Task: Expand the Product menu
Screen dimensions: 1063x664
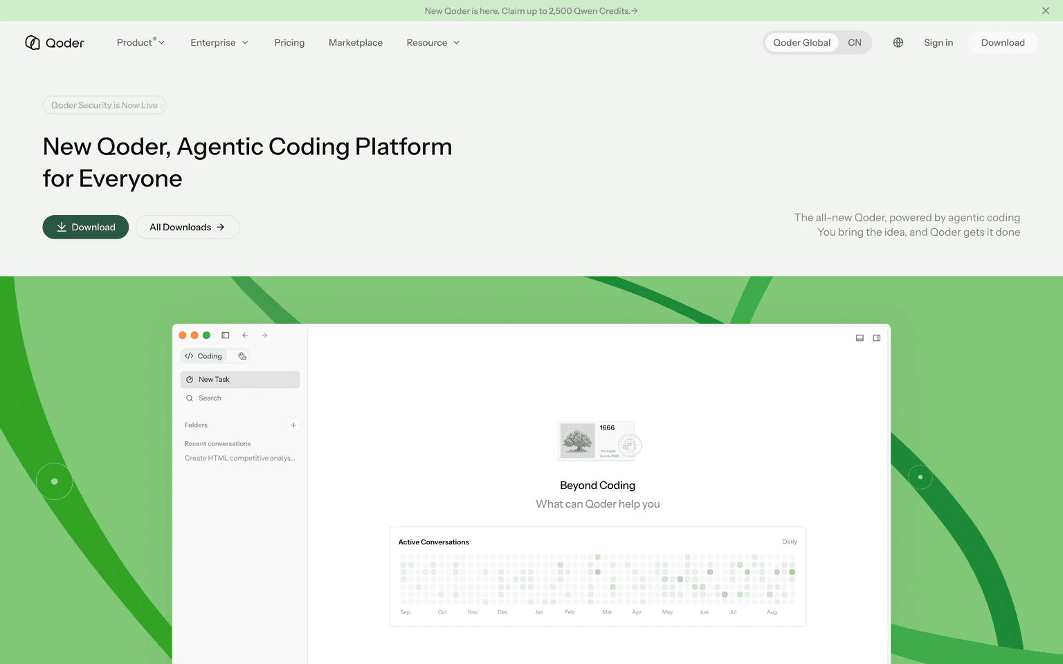Action: click(140, 43)
